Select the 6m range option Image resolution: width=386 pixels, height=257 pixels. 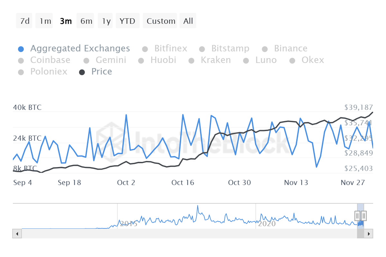tap(86, 21)
